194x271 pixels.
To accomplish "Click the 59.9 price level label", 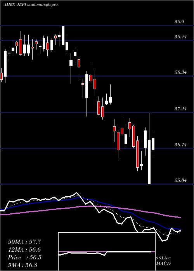I will [179, 22].
